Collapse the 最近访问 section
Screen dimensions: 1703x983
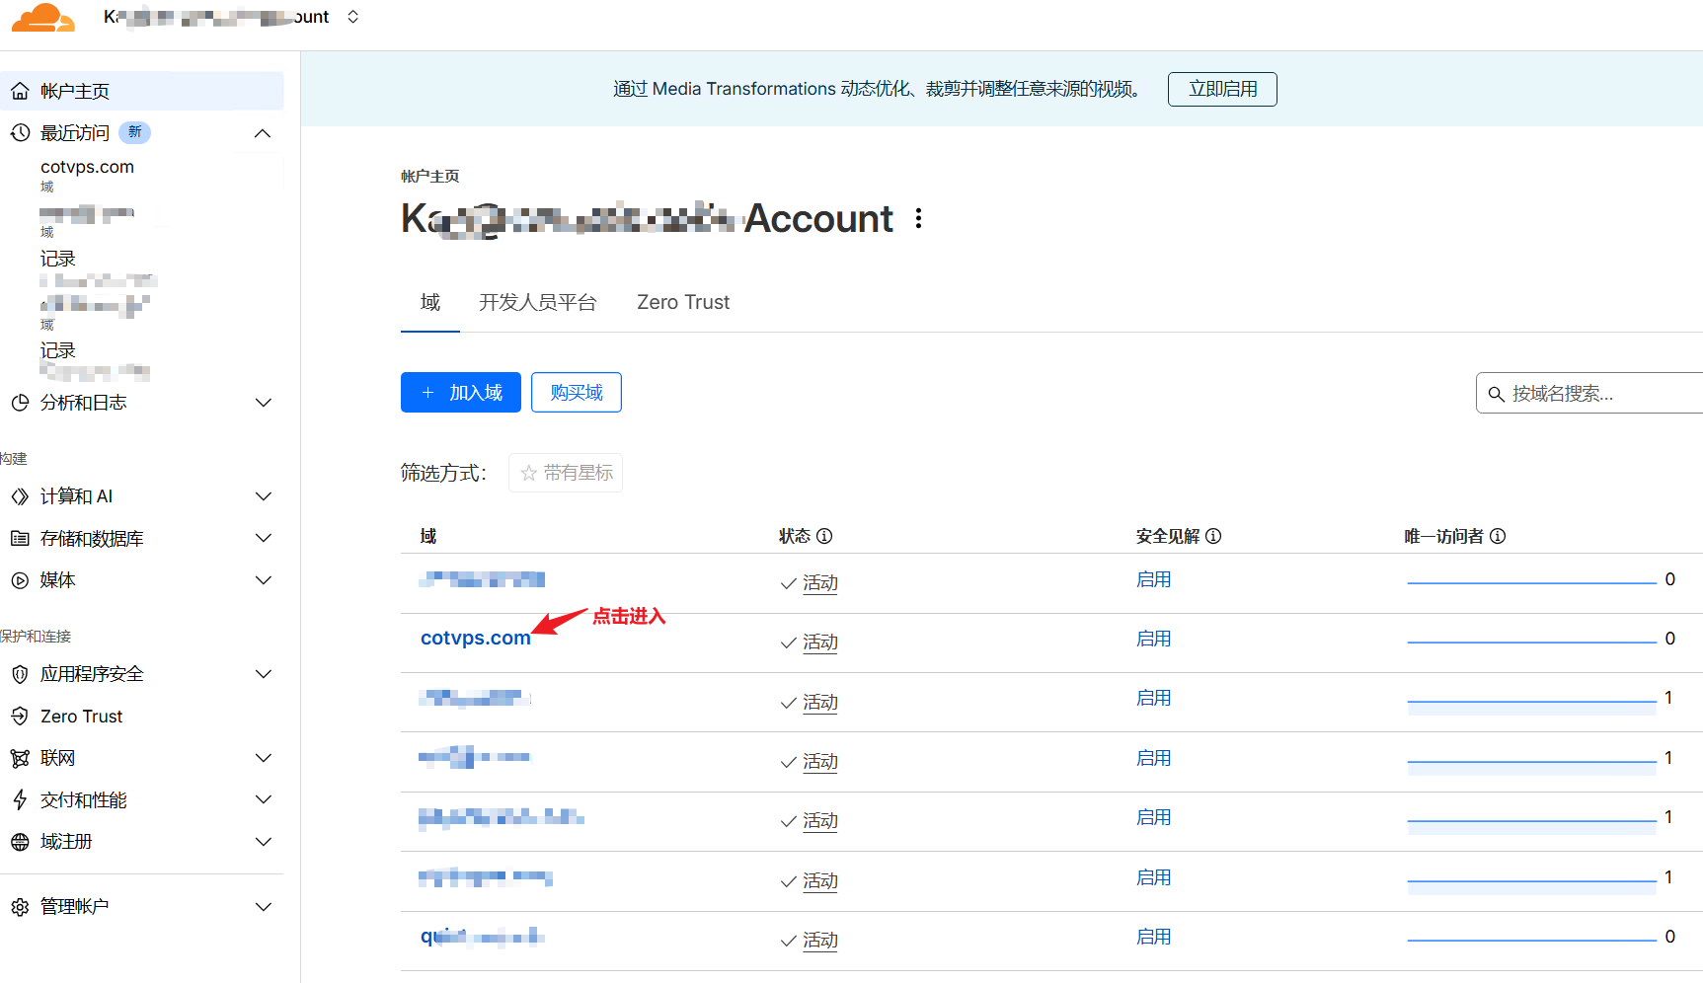pos(263,133)
